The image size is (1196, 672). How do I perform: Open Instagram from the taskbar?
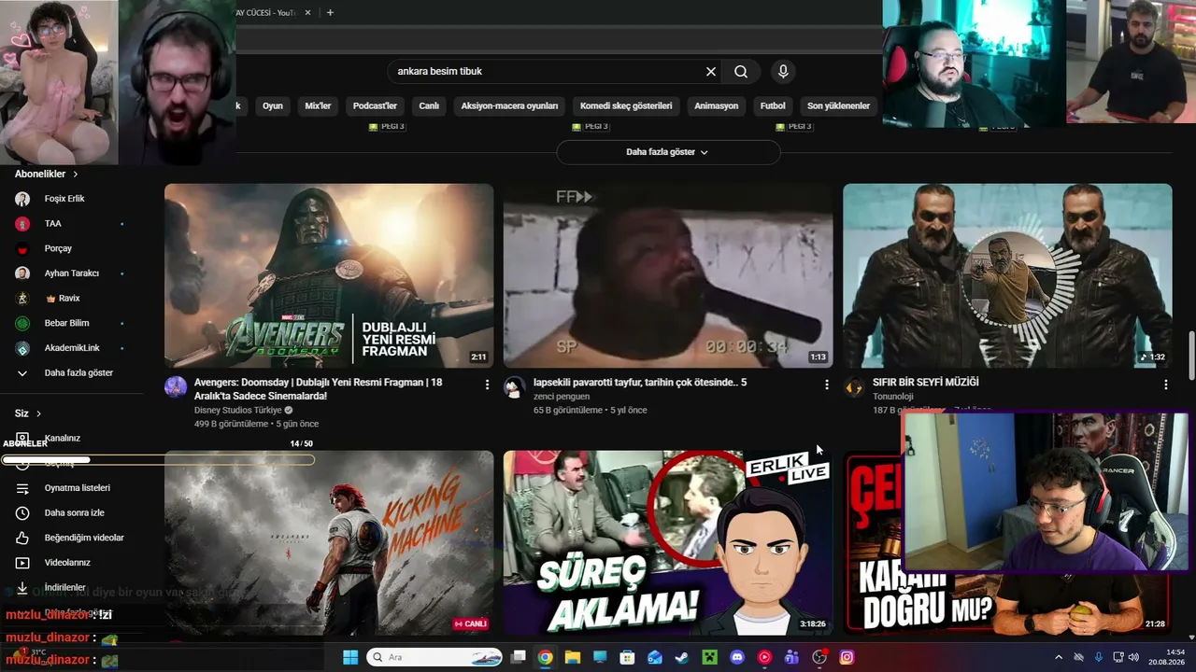point(847,657)
